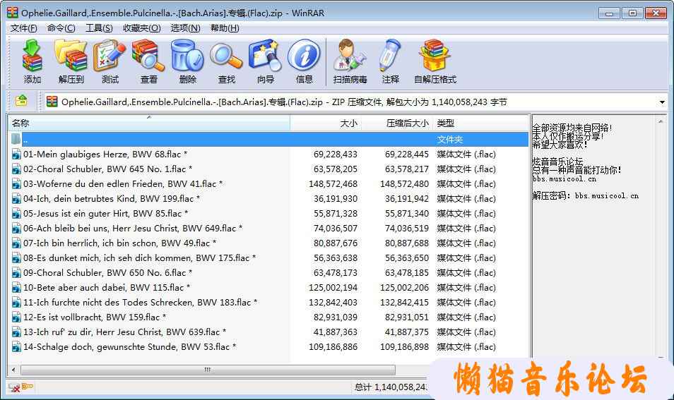This screenshot has height=400, width=674.
Task: Click packed size value 125,002,206
Action: click(x=404, y=288)
